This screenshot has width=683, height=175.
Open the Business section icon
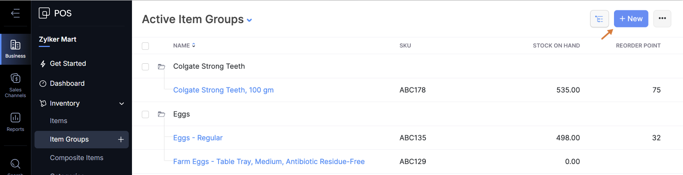(15, 49)
